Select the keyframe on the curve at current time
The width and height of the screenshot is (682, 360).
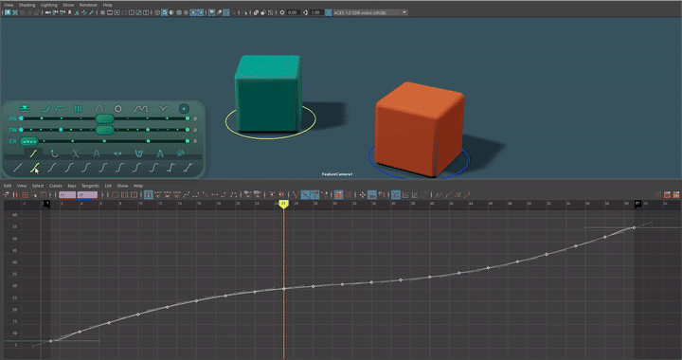click(x=284, y=289)
